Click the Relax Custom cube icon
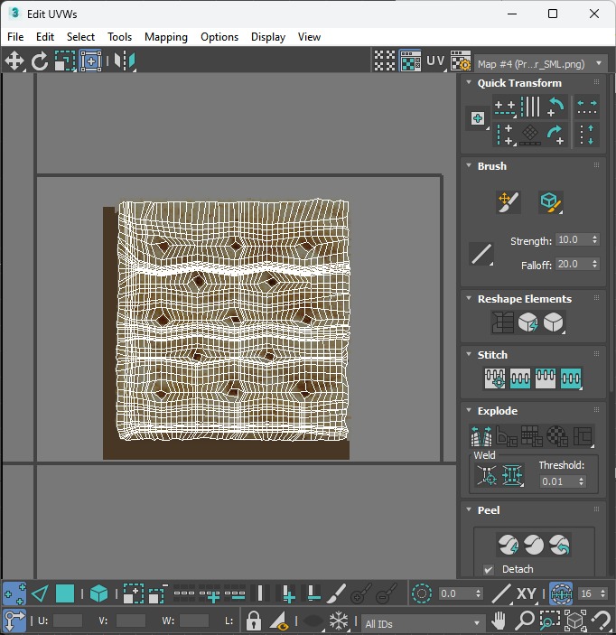Screen dimensions: 616x635 [x=554, y=322]
